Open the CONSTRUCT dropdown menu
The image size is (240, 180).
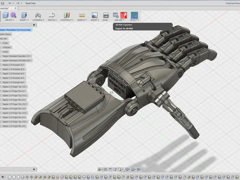click(66, 20)
